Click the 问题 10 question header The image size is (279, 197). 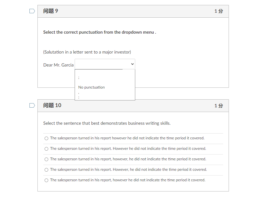point(52,105)
